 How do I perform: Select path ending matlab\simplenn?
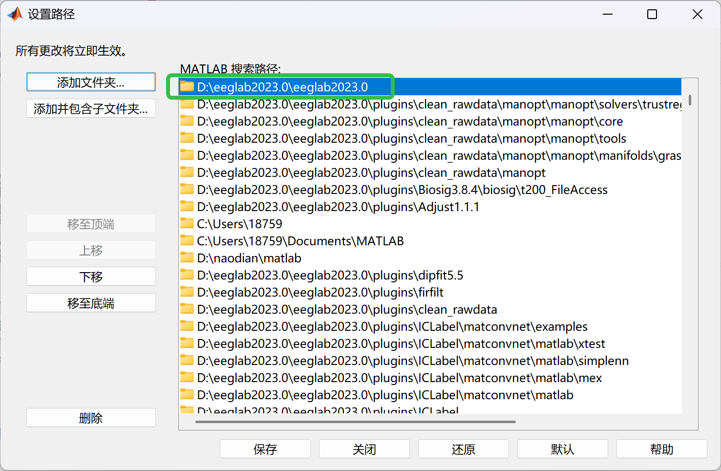tap(430, 361)
